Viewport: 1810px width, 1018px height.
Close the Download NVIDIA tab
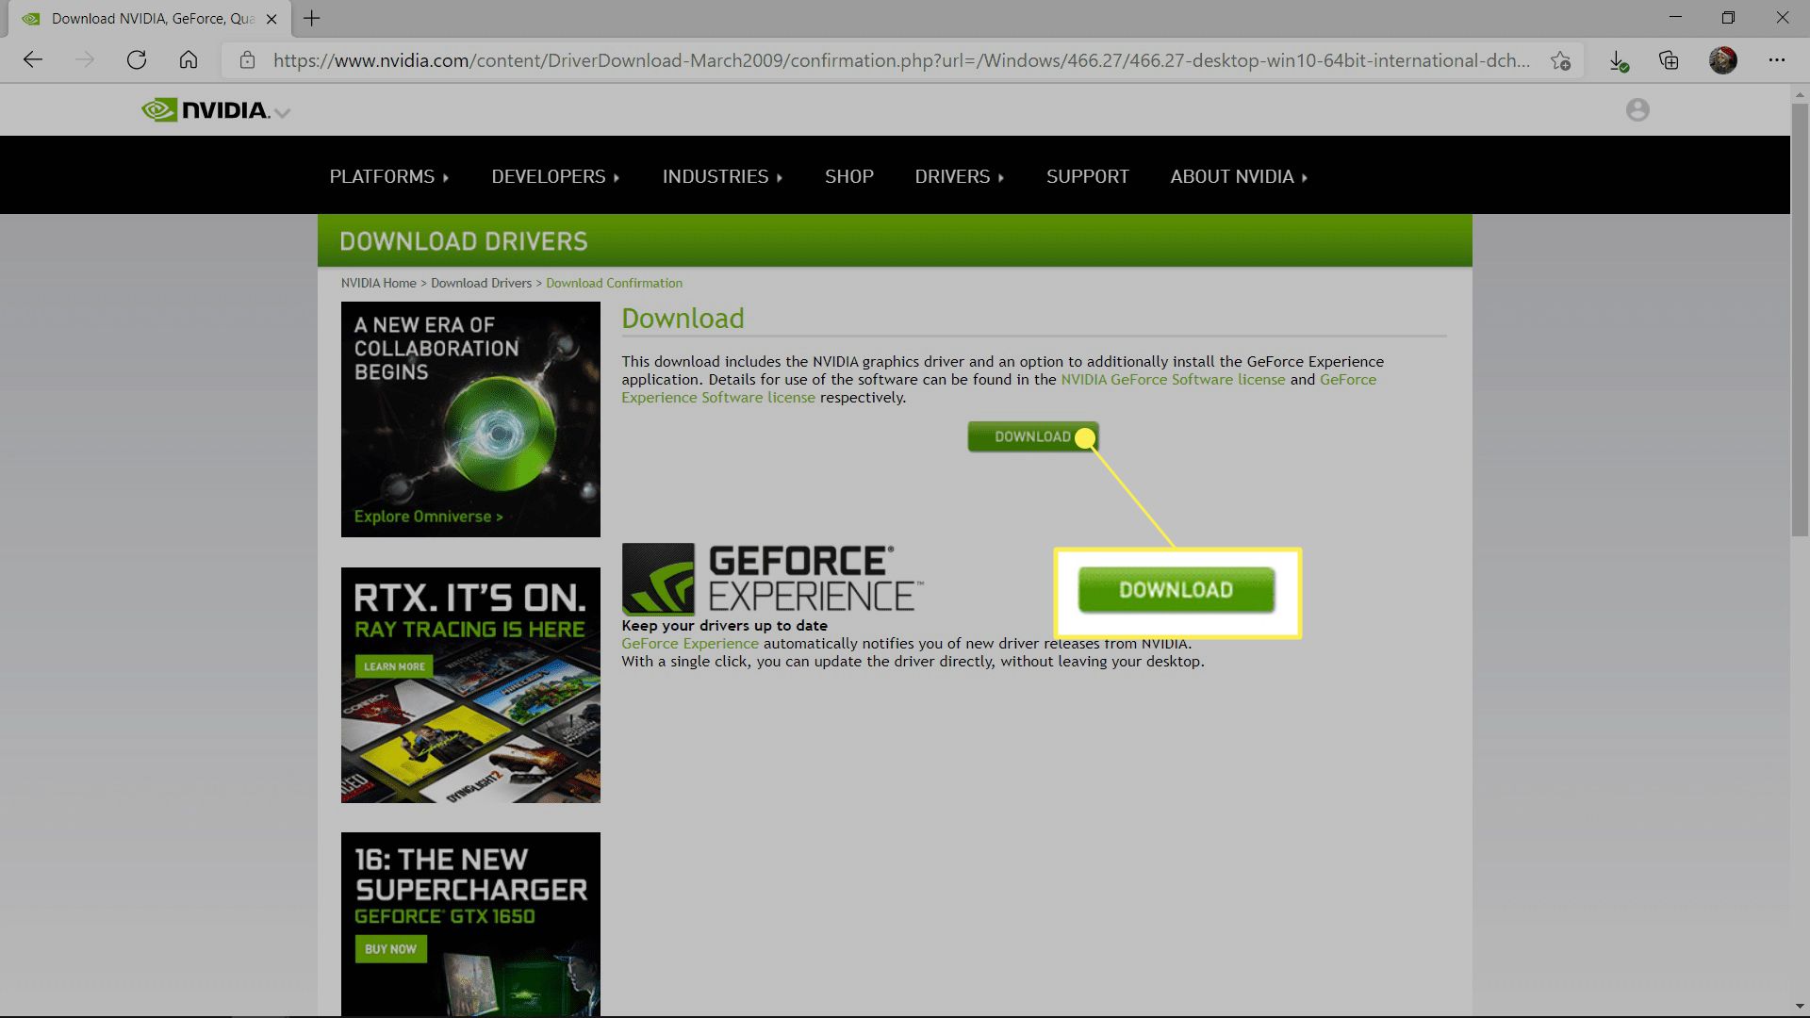coord(272,18)
